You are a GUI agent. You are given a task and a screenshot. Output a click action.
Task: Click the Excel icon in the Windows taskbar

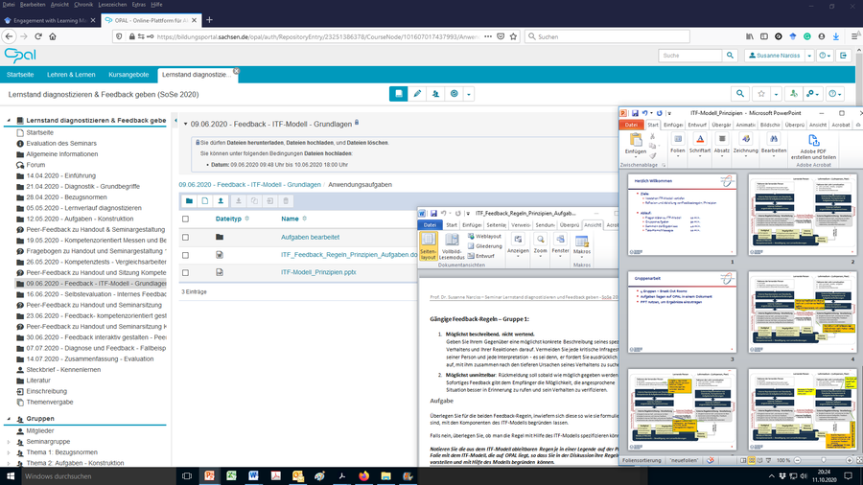point(231,475)
